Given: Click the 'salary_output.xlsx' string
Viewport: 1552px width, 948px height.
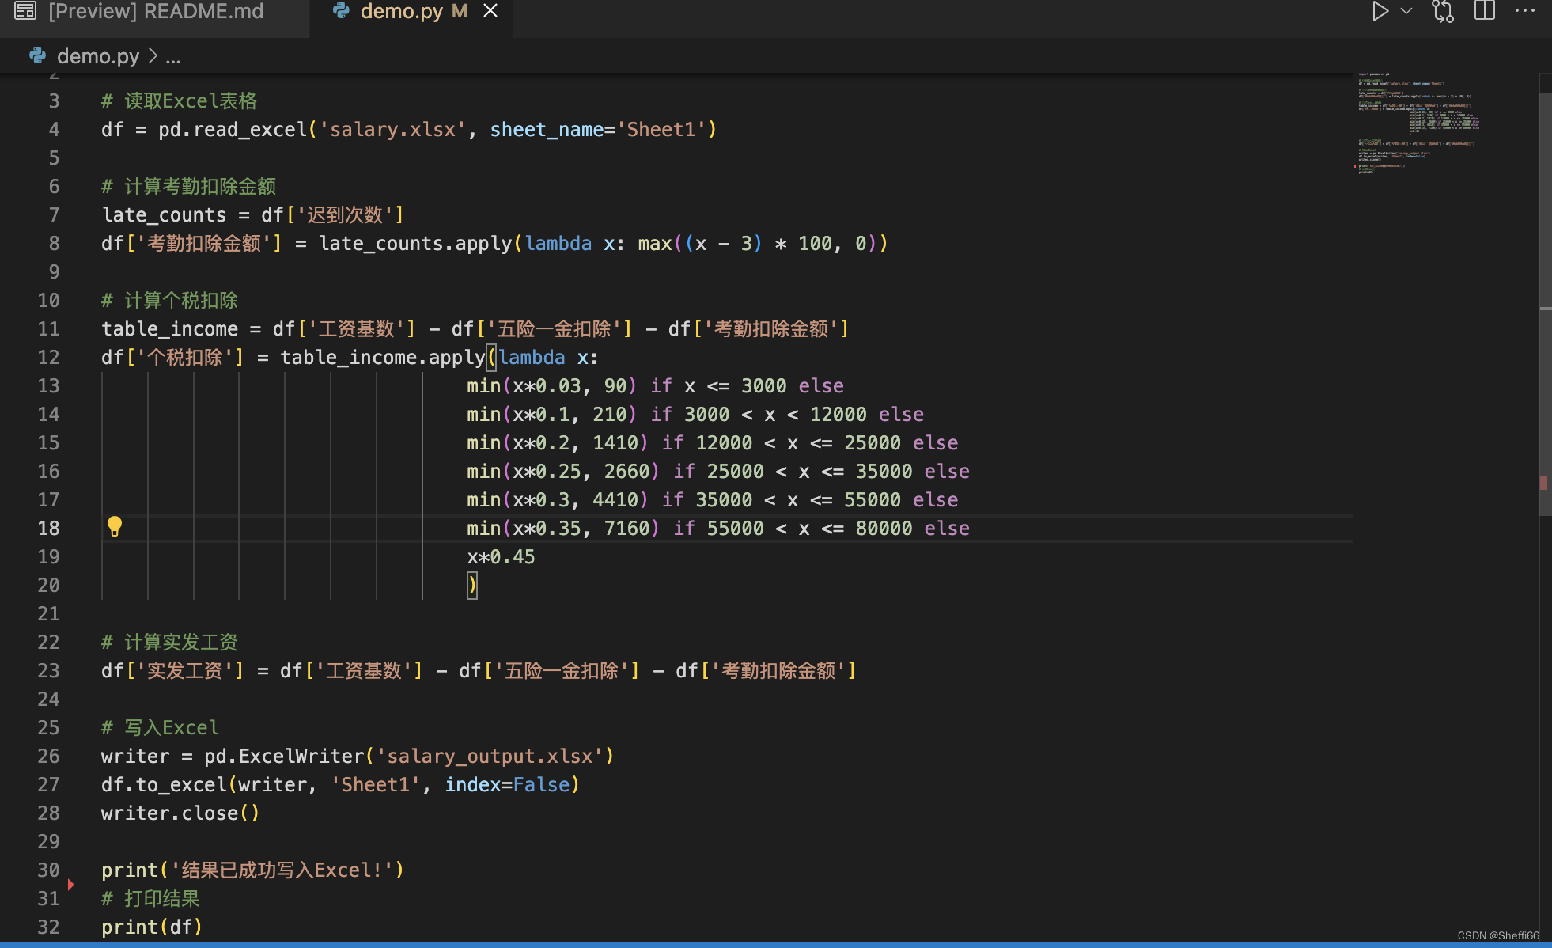Looking at the screenshot, I should pos(490,756).
